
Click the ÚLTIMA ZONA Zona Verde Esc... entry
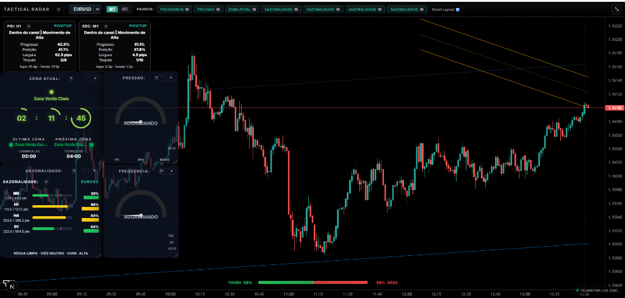pyautogui.click(x=28, y=144)
